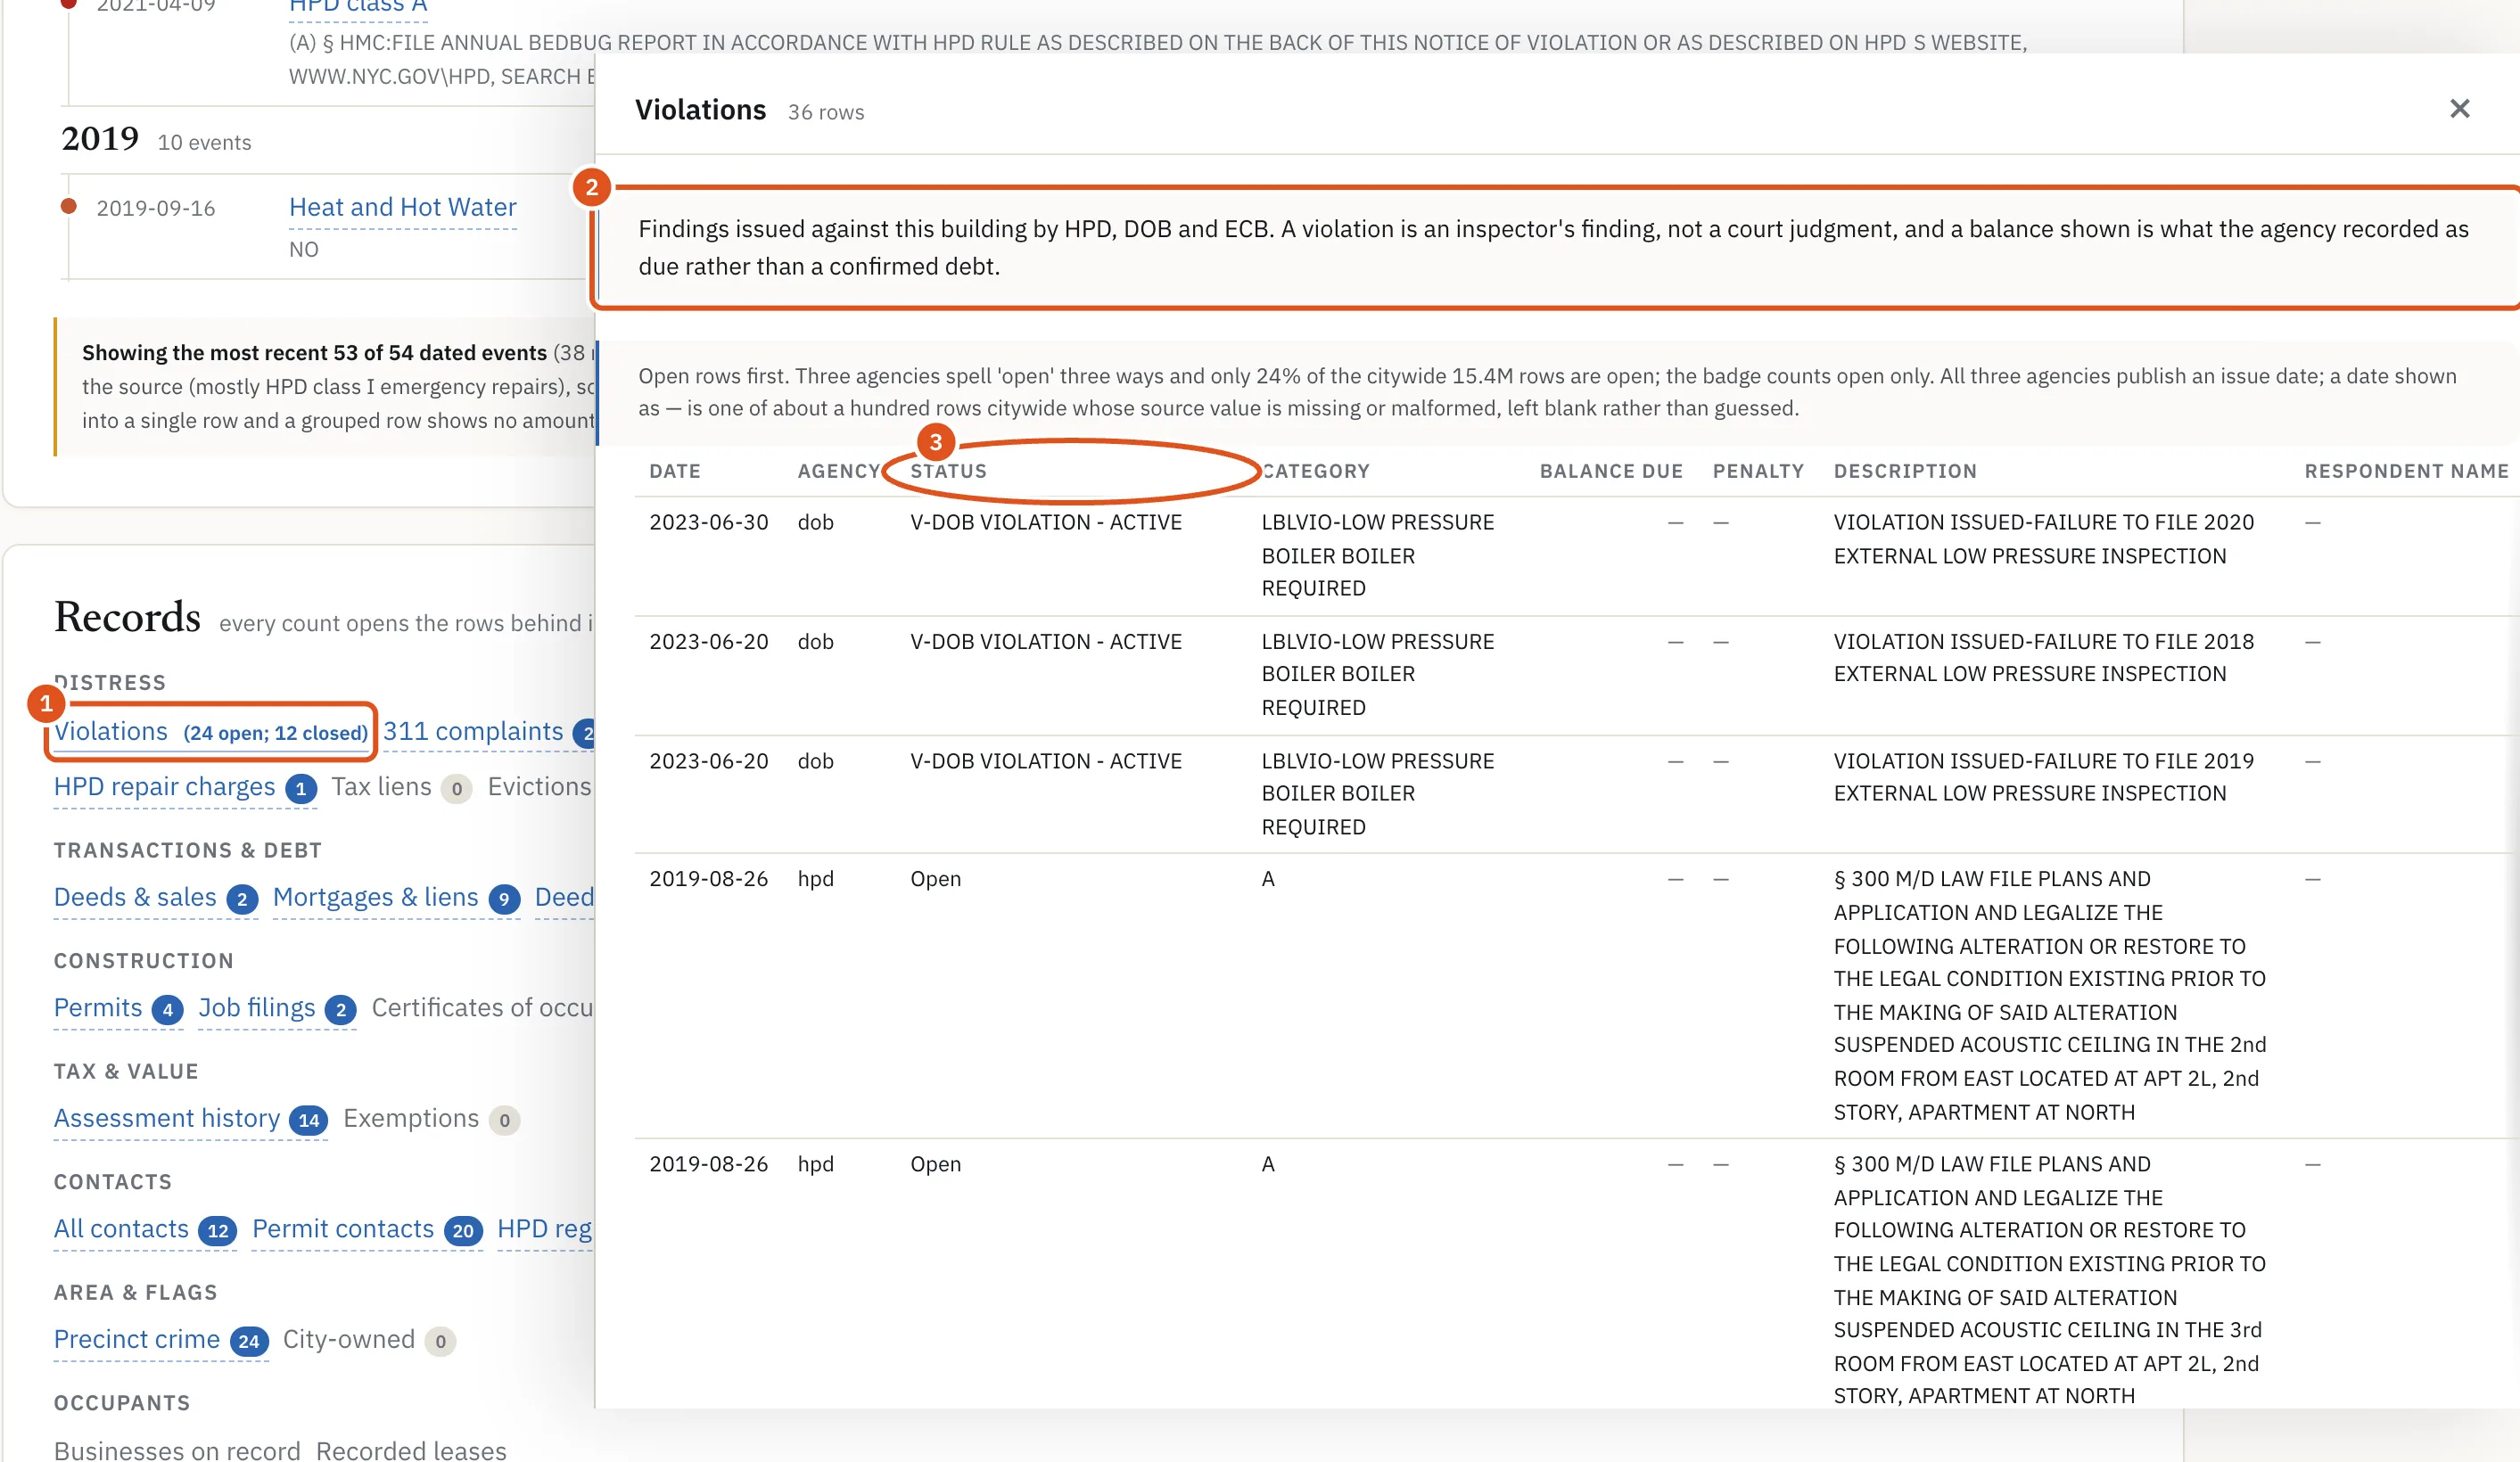
Task: Click the DATE column header
Action: (x=675, y=471)
